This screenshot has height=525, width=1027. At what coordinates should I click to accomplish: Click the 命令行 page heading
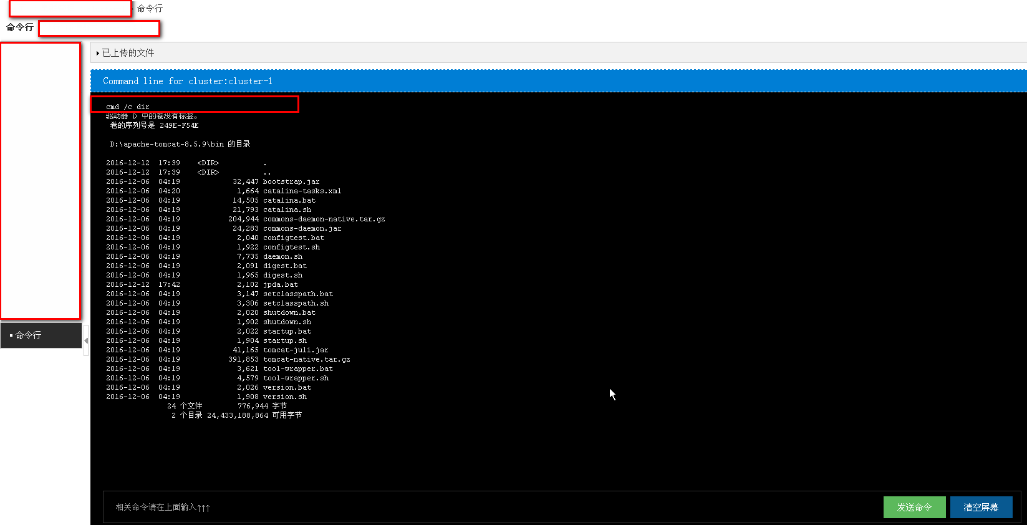pos(20,27)
